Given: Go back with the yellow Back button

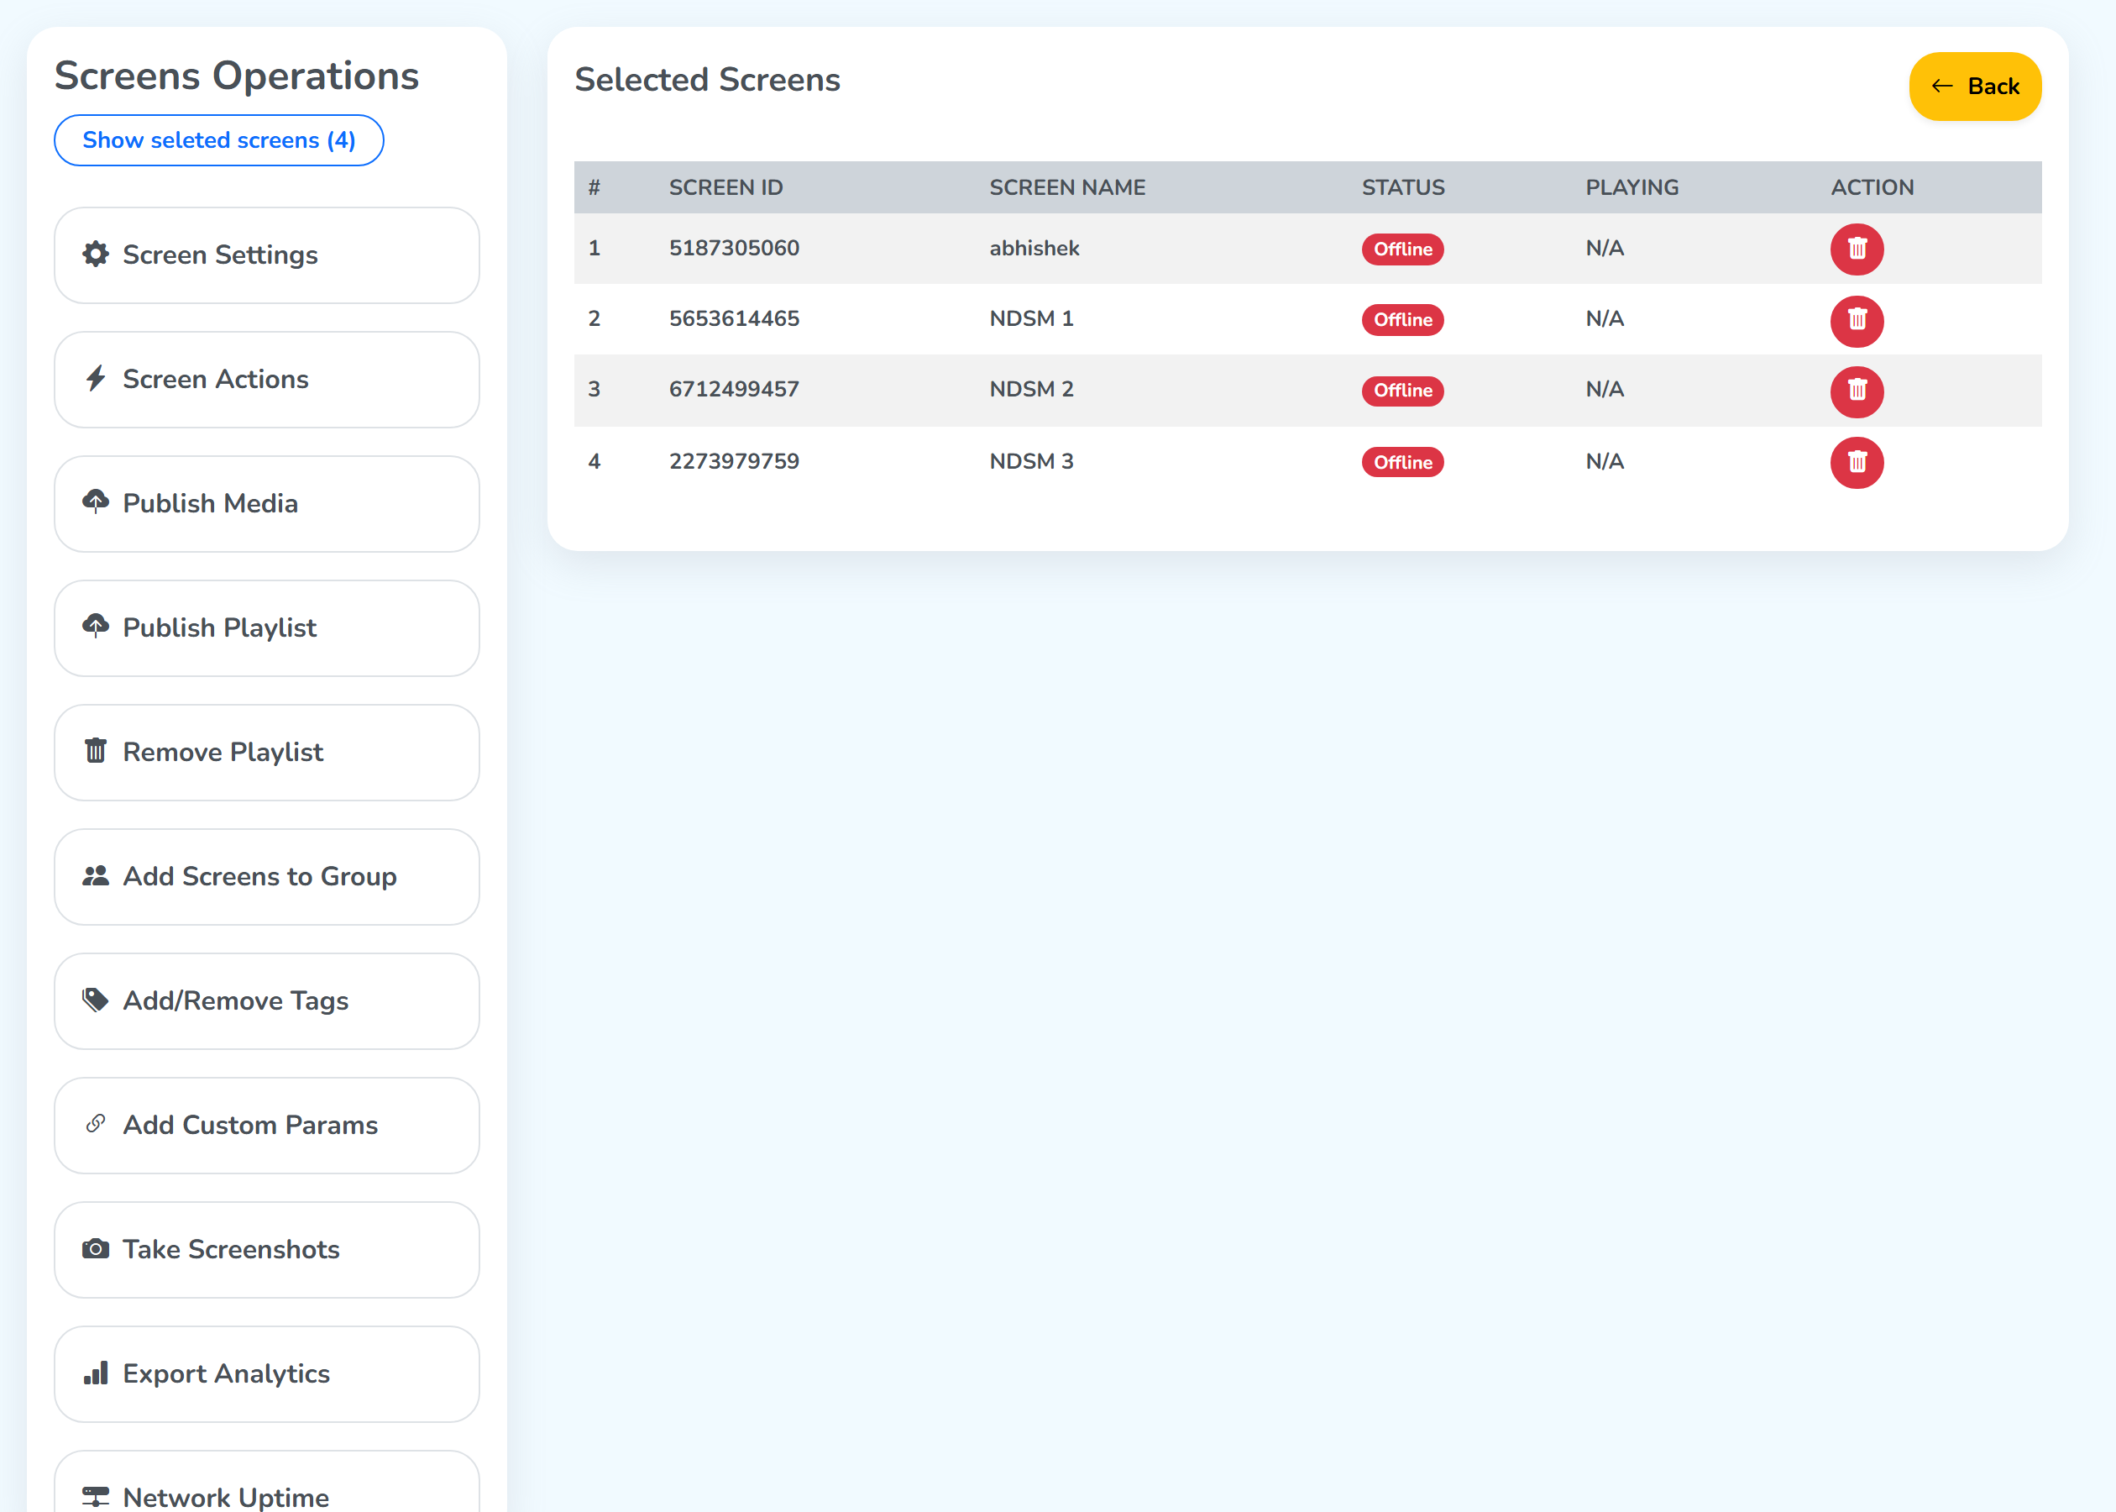Looking at the screenshot, I should tap(1975, 87).
